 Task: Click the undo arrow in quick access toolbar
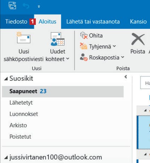26,6
